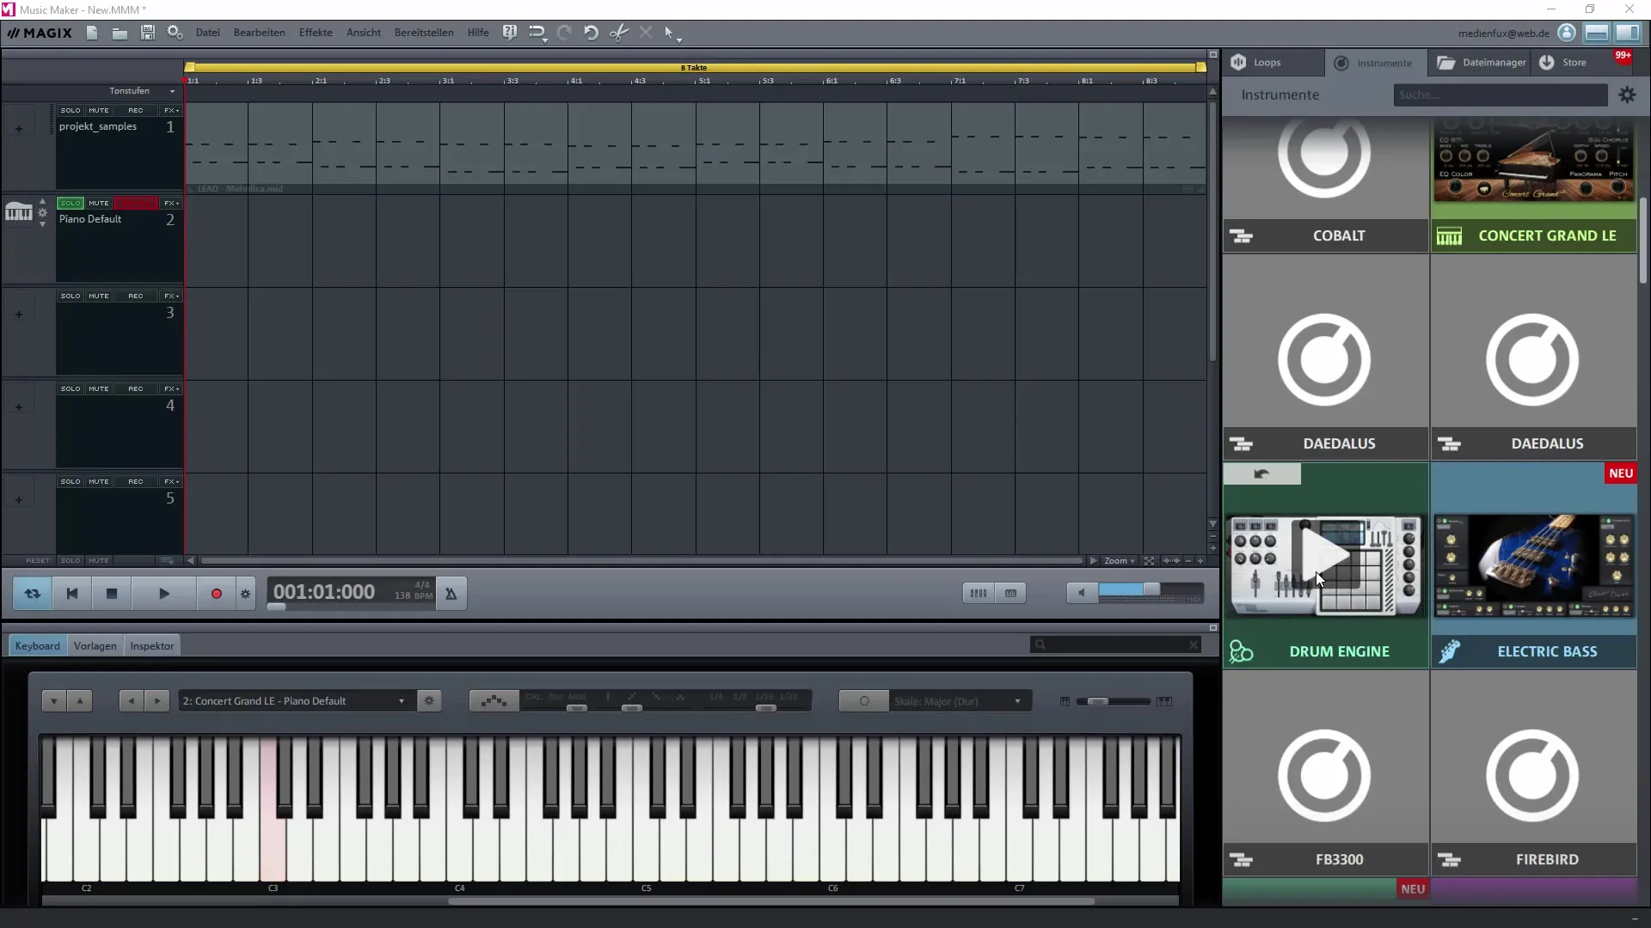Click the zoom-to-fit icon beside Zoom
This screenshot has width=1651, height=928.
1149,561
